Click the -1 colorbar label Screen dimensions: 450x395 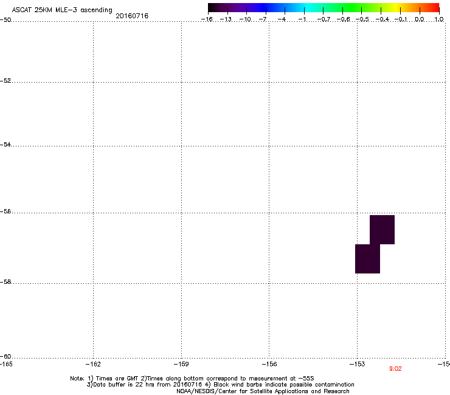302,19
